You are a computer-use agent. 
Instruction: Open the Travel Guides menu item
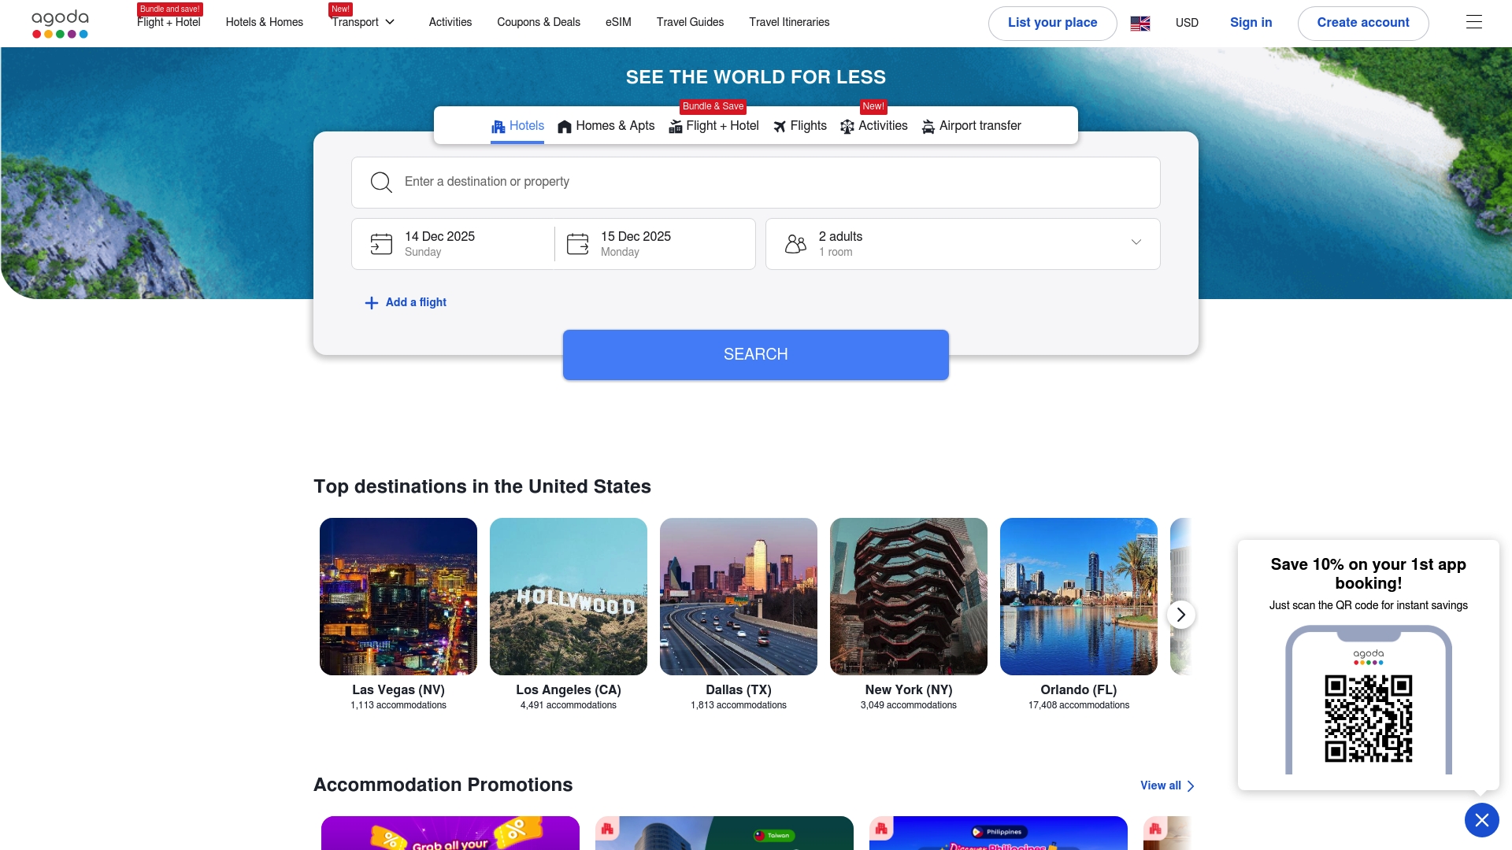tap(690, 22)
